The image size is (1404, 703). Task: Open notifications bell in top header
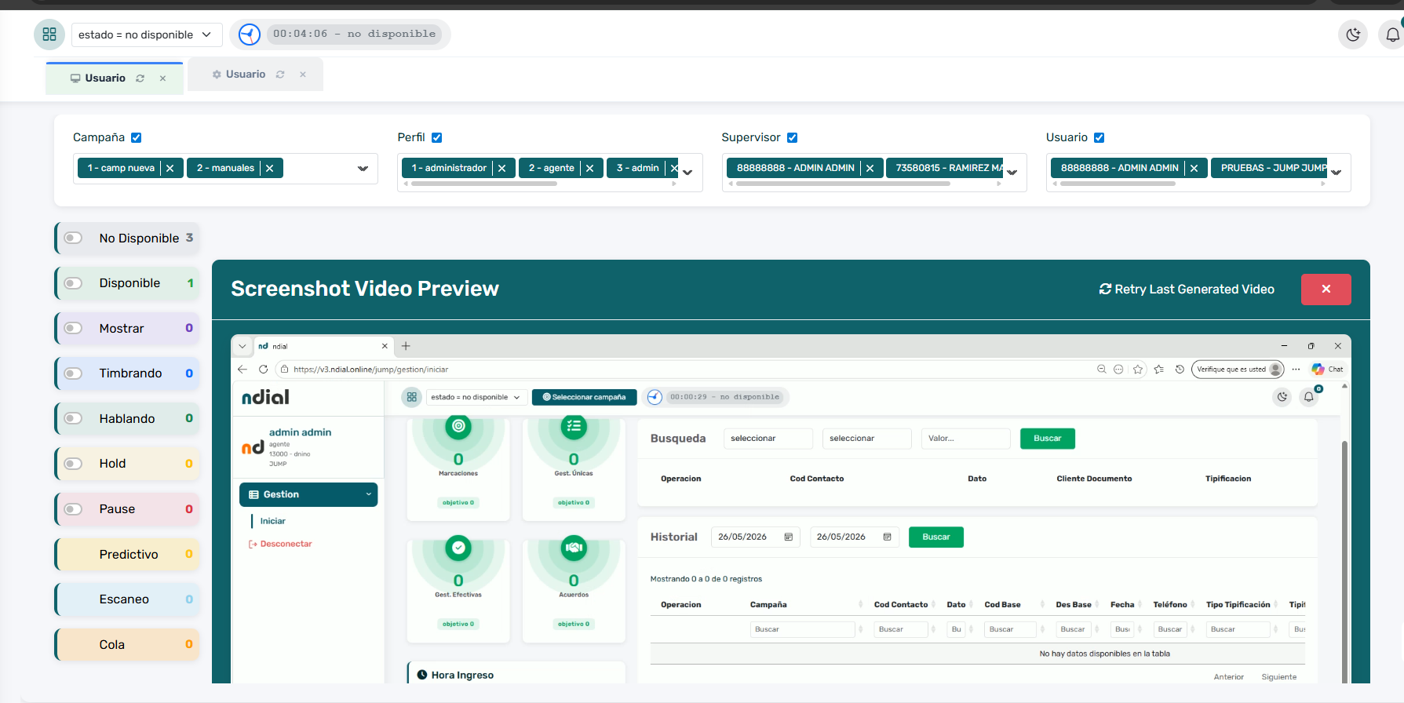pyautogui.click(x=1392, y=35)
